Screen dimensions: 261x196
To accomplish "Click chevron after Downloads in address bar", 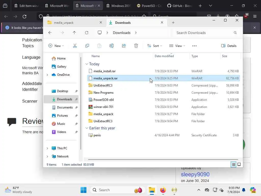I will click(x=136, y=33).
